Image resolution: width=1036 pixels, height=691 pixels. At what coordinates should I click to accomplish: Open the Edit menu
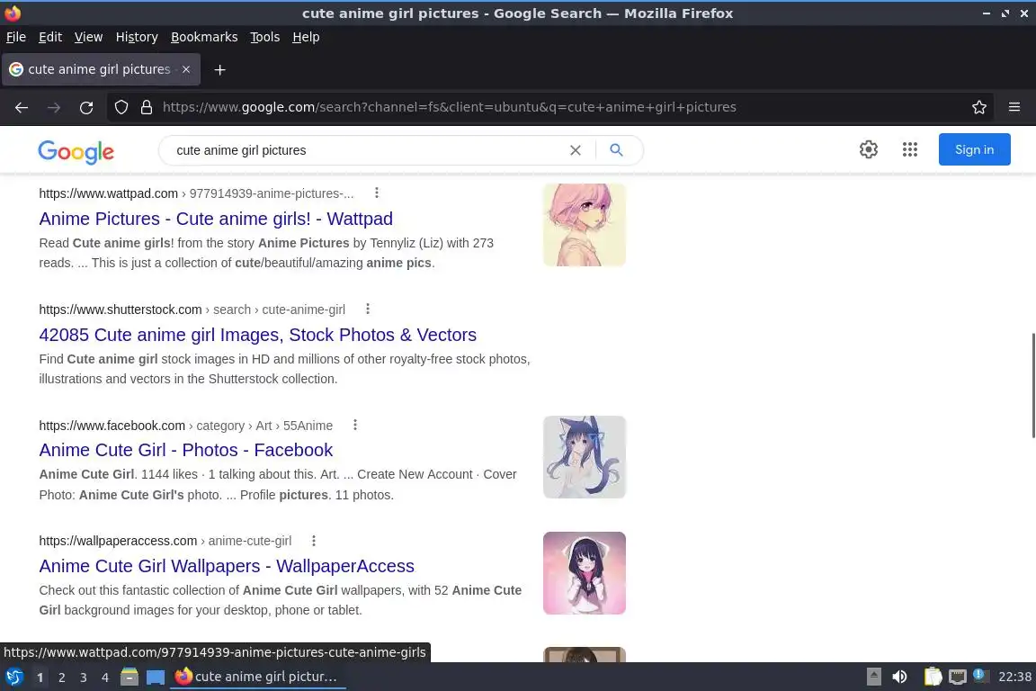pos(50,37)
